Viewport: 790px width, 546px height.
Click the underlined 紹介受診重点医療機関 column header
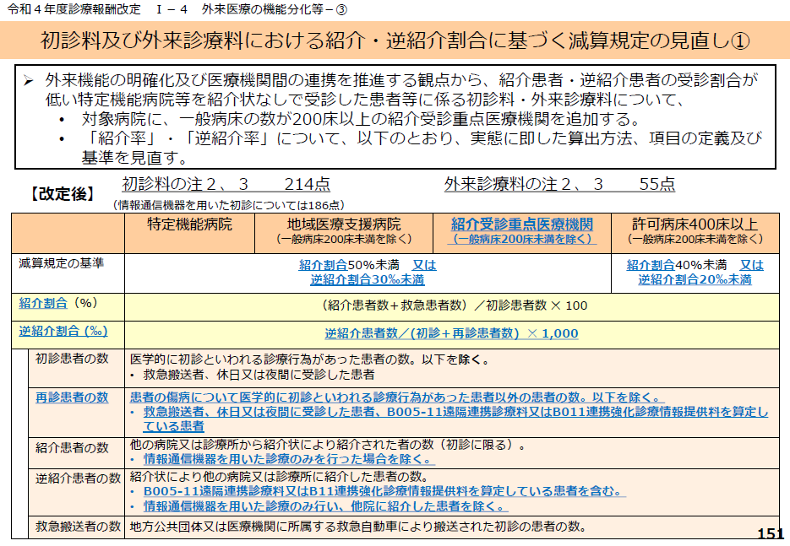521,224
